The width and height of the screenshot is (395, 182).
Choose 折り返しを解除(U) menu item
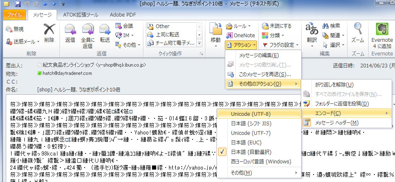coord(346,85)
